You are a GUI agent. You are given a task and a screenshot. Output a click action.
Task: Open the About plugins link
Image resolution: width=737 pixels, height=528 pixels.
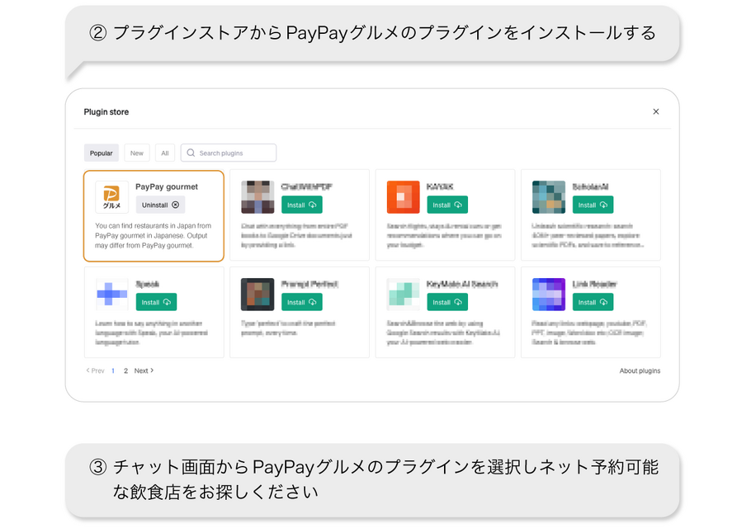pyautogui.click(x=640, y=371)
